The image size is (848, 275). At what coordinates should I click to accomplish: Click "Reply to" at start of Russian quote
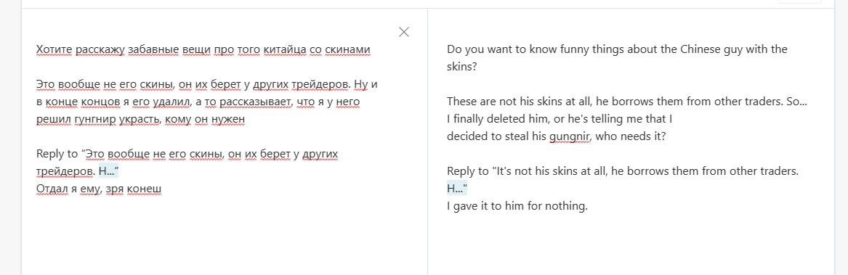coord(57,154)
